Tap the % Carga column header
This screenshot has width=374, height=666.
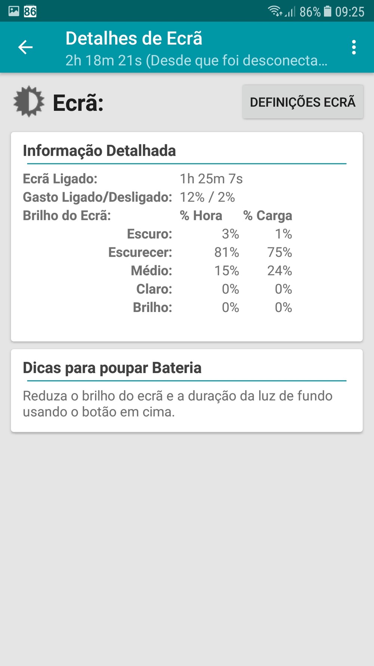point(268,216)
